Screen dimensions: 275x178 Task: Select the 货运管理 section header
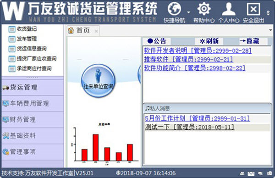33,88
